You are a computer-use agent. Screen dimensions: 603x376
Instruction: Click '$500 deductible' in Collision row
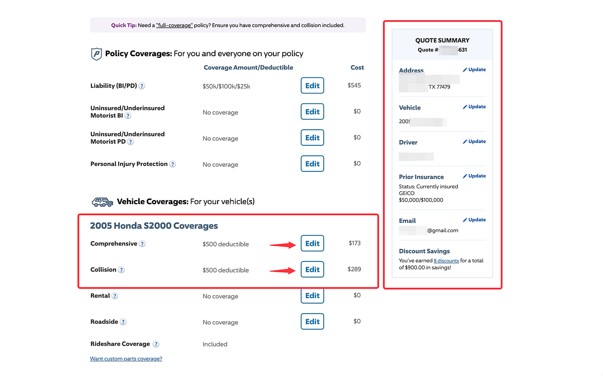(x=226, y=270)
